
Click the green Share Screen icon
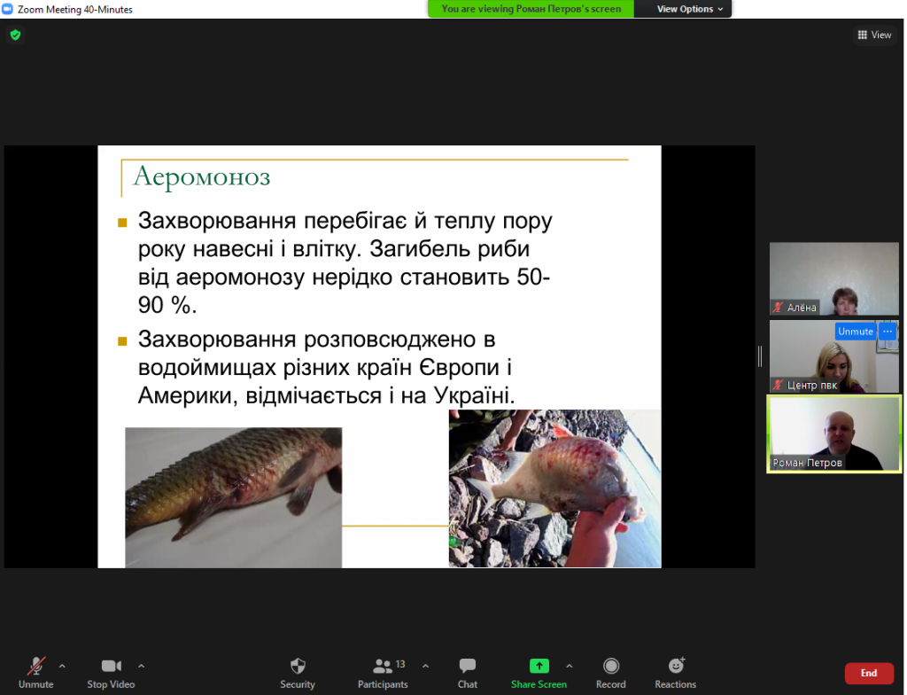(539, 667)
